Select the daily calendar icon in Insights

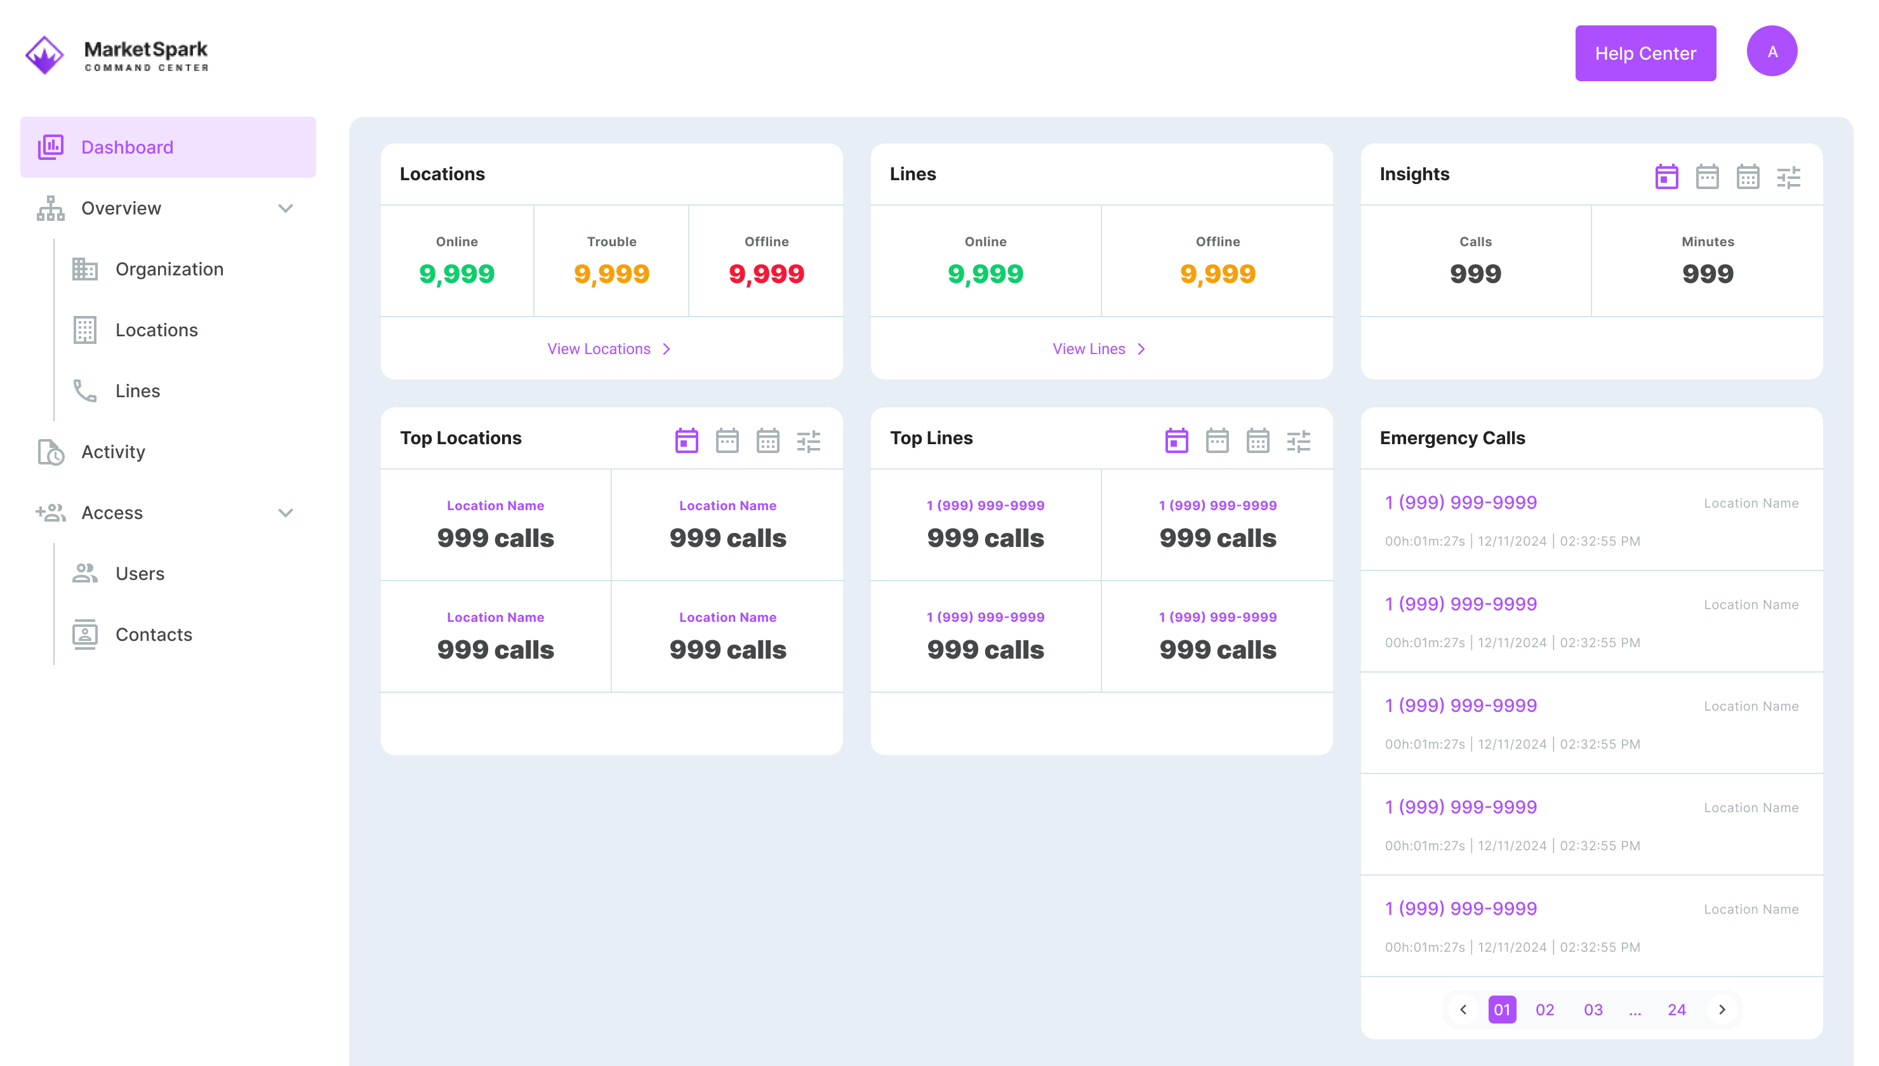coord(1668,176)
